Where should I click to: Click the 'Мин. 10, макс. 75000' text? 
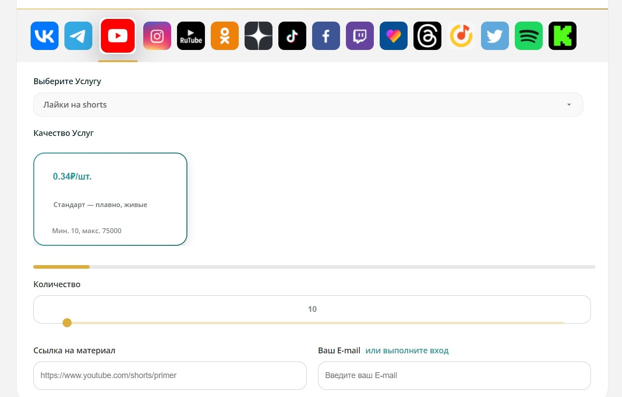coord(87,231)
